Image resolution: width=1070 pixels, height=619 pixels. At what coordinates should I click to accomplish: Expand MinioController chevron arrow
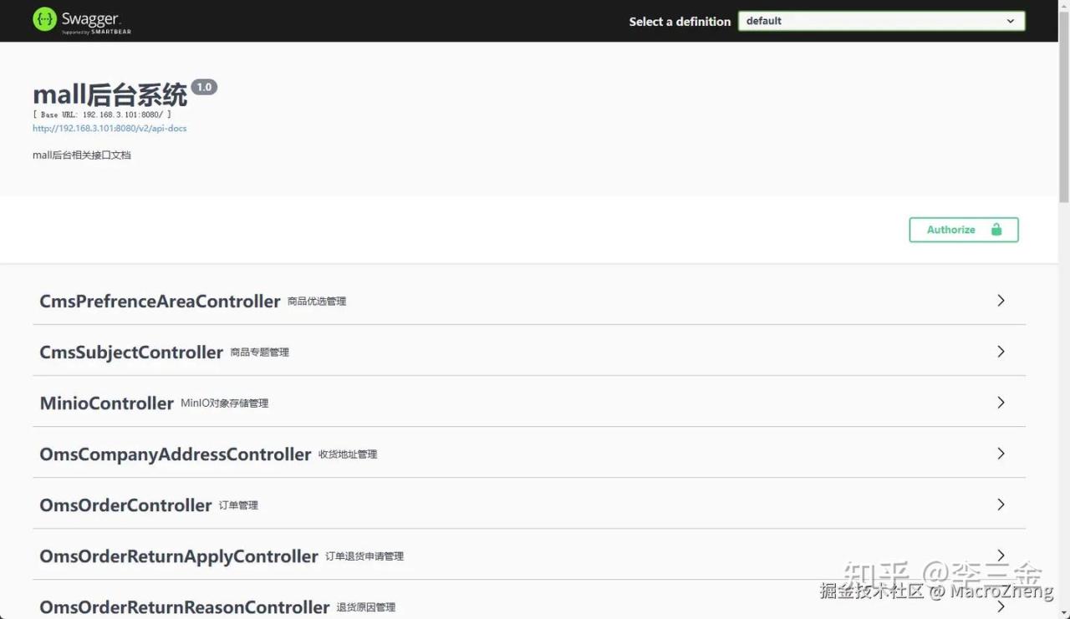[x=1001, y=403]
